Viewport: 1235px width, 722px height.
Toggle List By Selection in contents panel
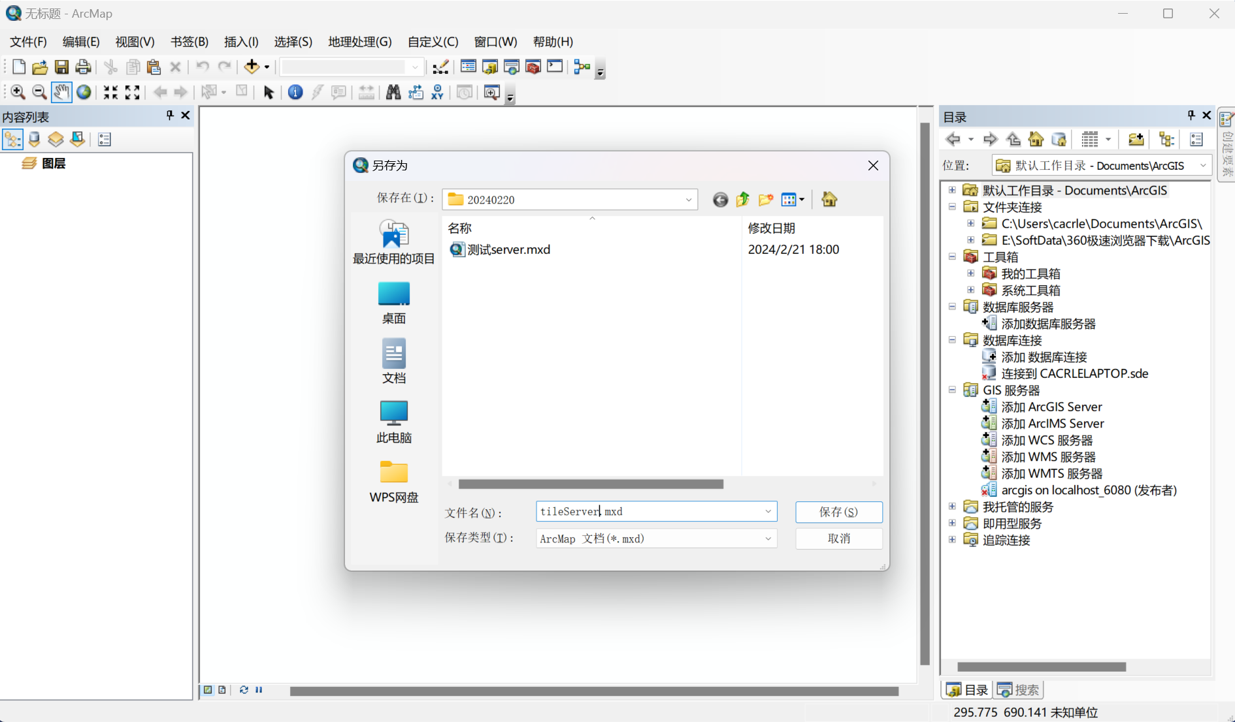(77, 139)
